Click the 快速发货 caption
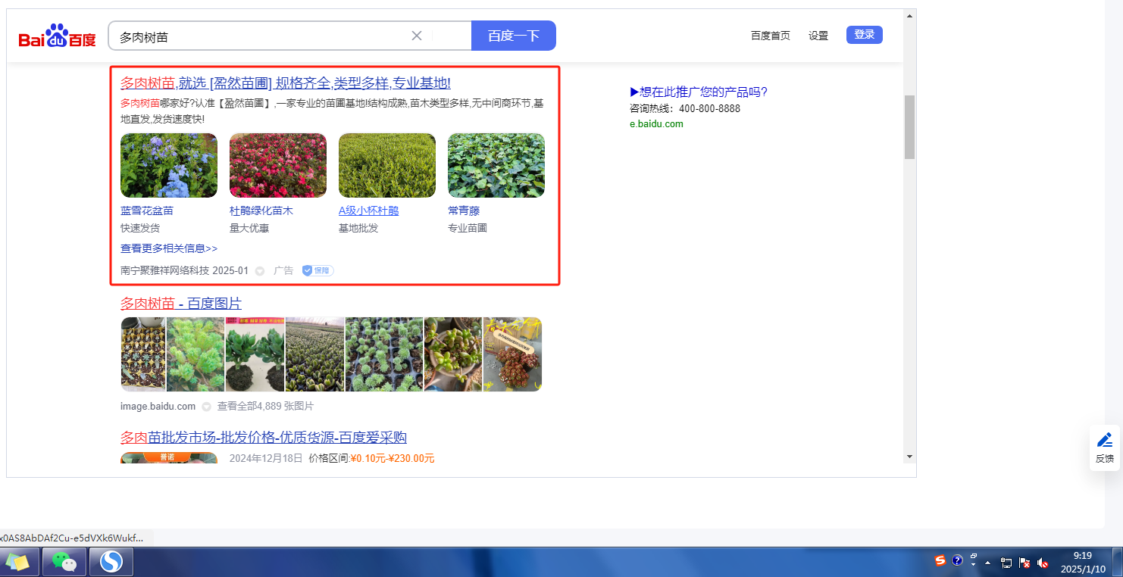Viewport: 1123px width, 577px height. pos(140,228)
